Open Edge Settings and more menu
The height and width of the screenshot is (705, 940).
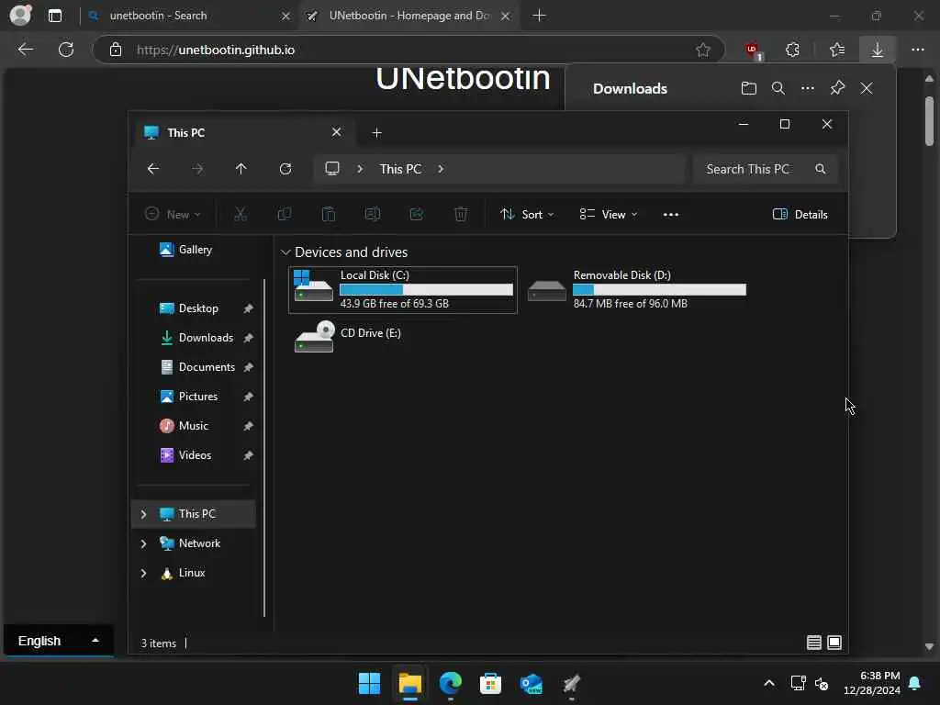tap(918, 50)
